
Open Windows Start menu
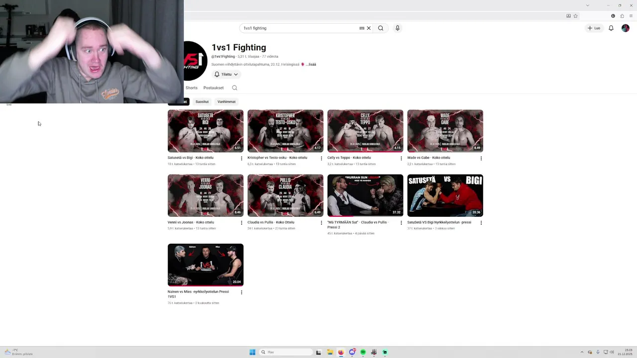point(252,352)
